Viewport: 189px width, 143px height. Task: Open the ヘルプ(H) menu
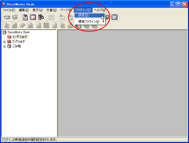(100, 10)
